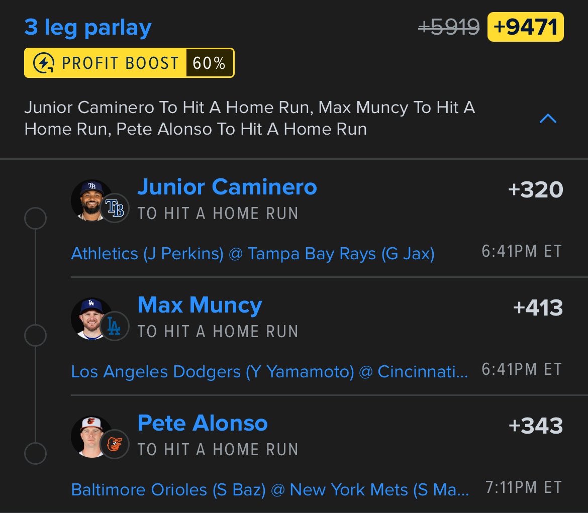This screenshot has height=513, width=588.
Task: Open Max Muncy's player headshot
Action: 91,319
